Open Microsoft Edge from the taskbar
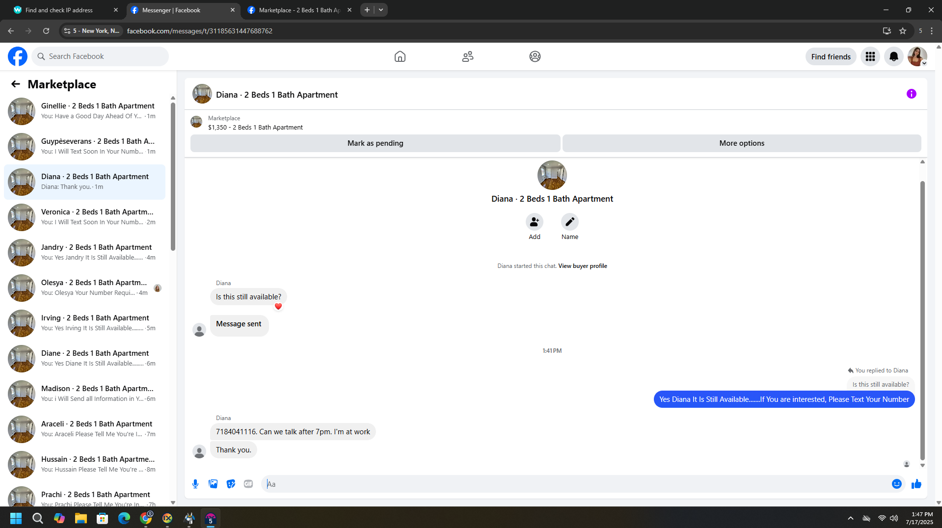The width and height of the screenshot is (942, 528). point(124,518)
